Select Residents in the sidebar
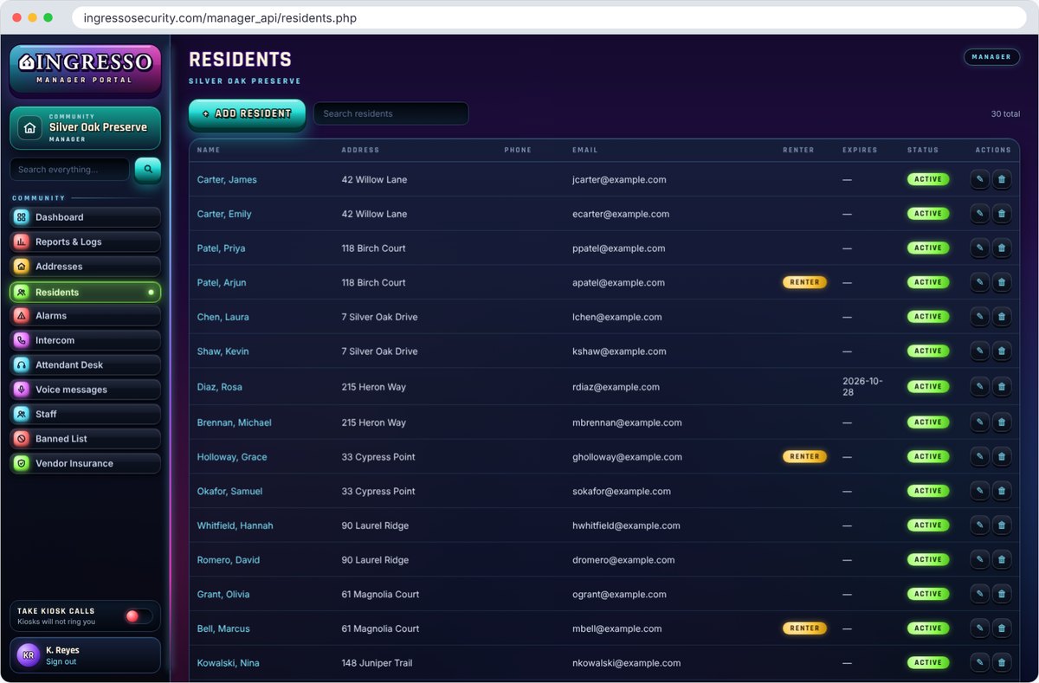Screen dimensions: 1039x683 85,292
